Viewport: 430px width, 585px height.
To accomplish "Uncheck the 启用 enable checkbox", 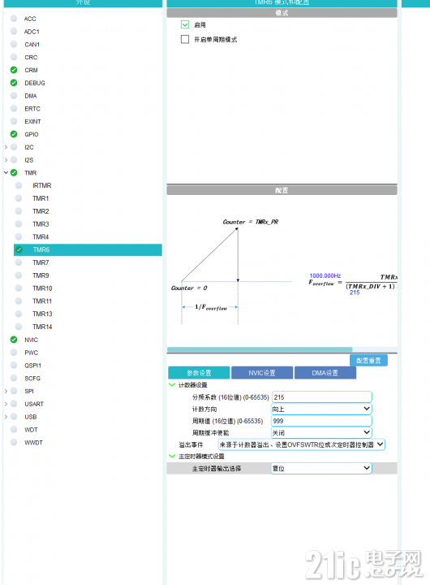I will point(185,24).
